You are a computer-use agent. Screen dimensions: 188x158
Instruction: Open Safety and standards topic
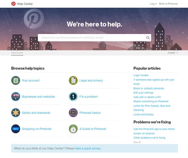click(36, 113)
